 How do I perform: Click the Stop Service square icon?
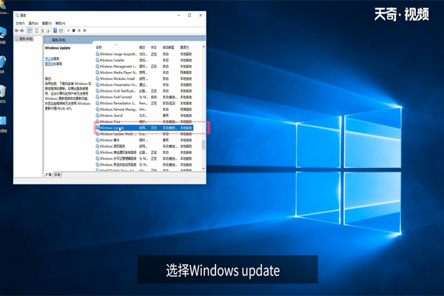[74, 30]
